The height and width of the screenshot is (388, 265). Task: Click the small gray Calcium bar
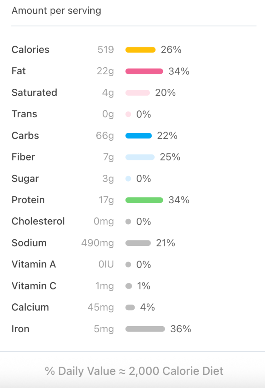coord(130,308)
